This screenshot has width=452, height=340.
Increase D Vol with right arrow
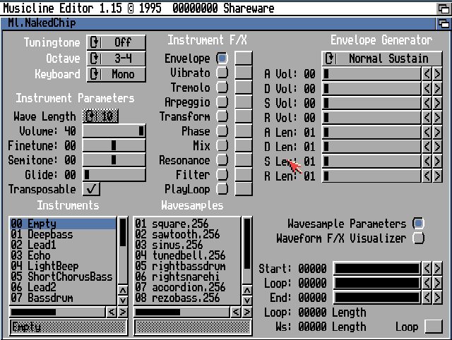coord(437,88)
